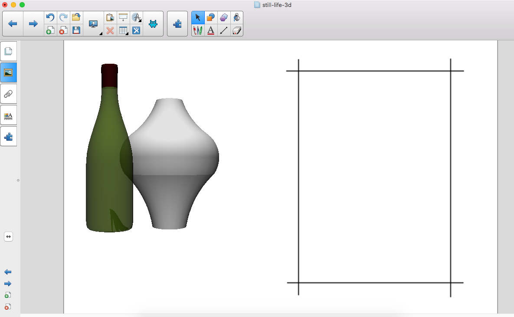
Task: Save the file with floppy disk icon
Action: click(x=76, y=30)
